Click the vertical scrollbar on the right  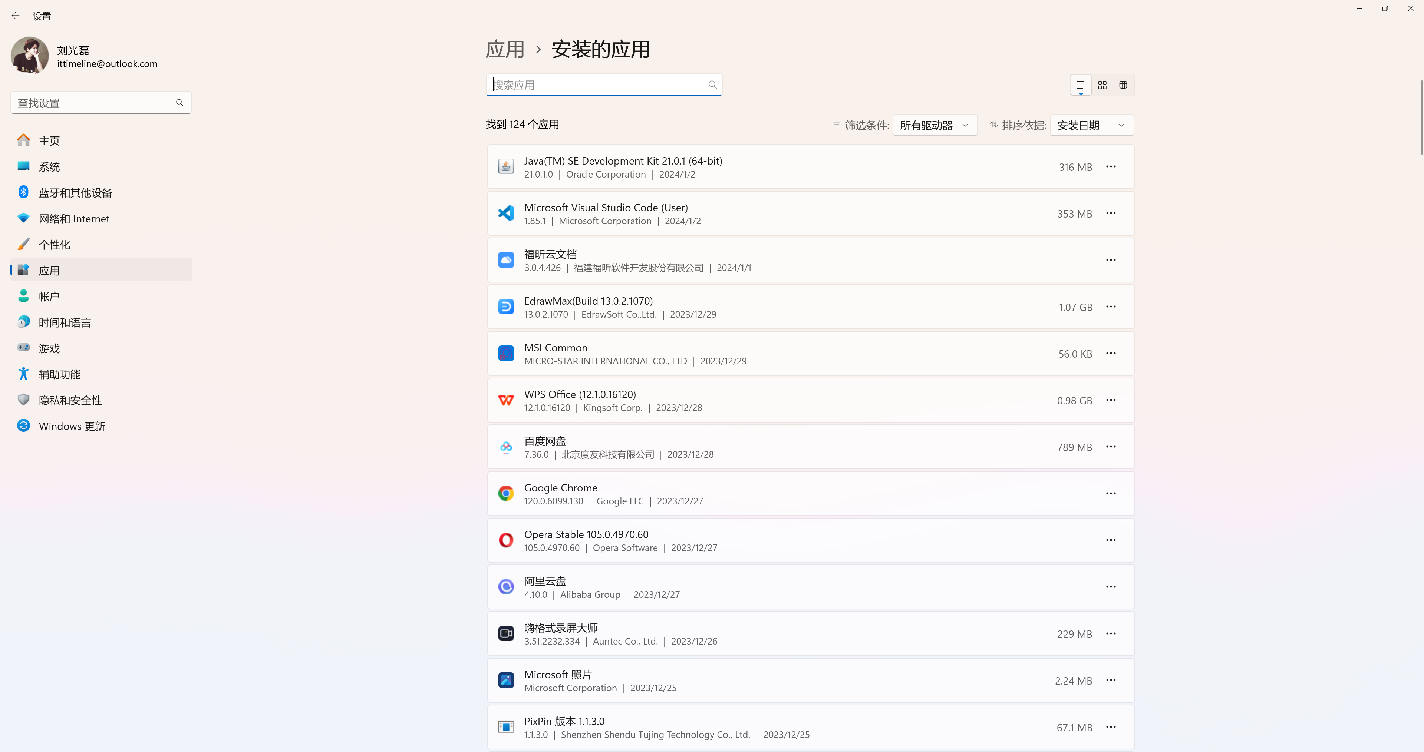pos(1421,117)
